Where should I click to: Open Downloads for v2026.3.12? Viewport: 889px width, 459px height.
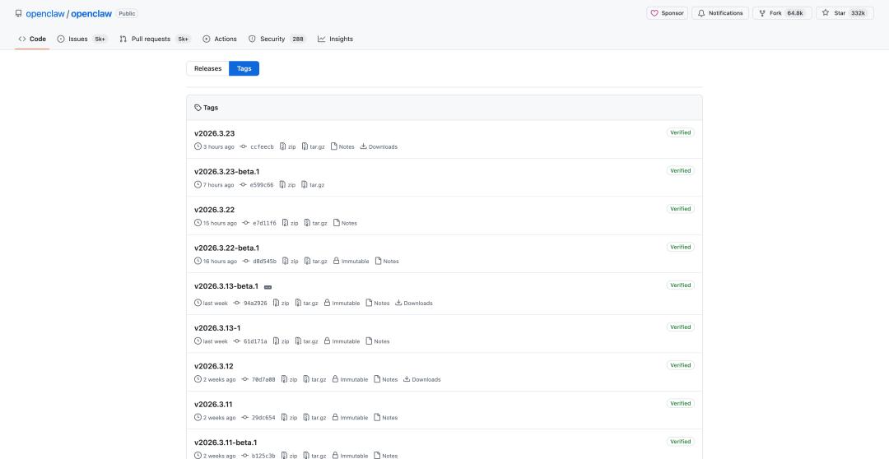click(x=421, y=380)
